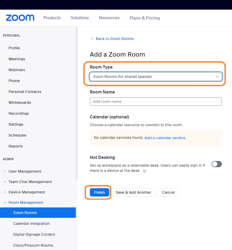Image resolution: width=232 pixels, height=250 pixels.
Task: Open the Products menu
Action: 52,18
